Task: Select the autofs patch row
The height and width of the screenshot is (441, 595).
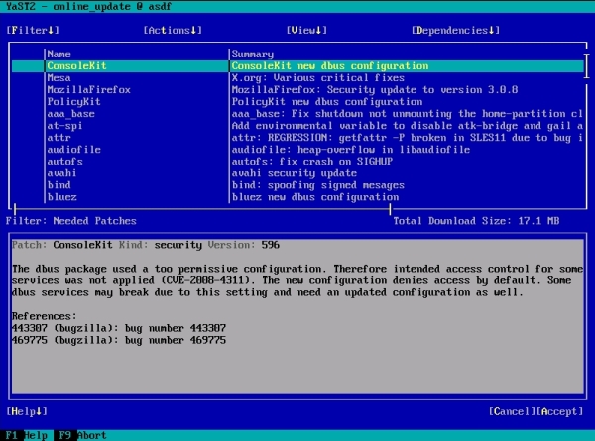Action: click(x=297, y=162)
